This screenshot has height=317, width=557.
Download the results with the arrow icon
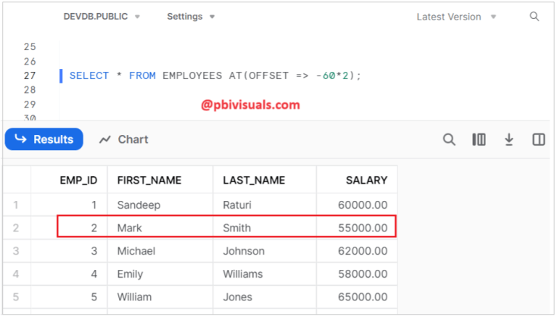(x=509, y=139)
